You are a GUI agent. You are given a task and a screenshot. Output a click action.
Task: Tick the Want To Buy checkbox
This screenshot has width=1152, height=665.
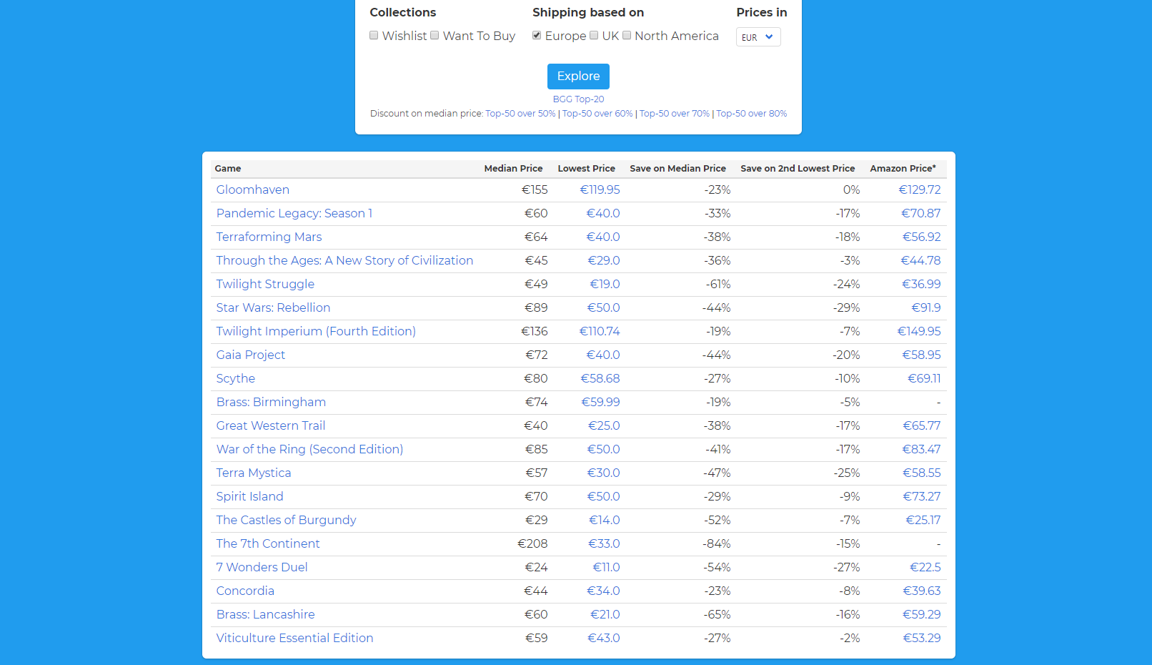(435, 36)
